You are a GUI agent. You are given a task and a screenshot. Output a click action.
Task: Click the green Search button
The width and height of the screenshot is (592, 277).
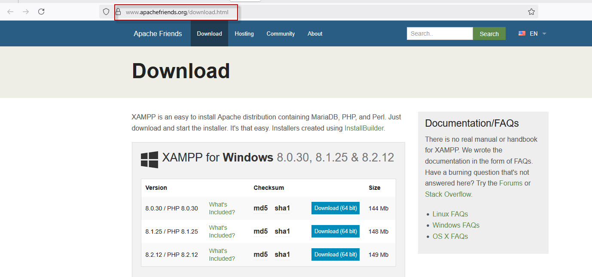[489, 33]
